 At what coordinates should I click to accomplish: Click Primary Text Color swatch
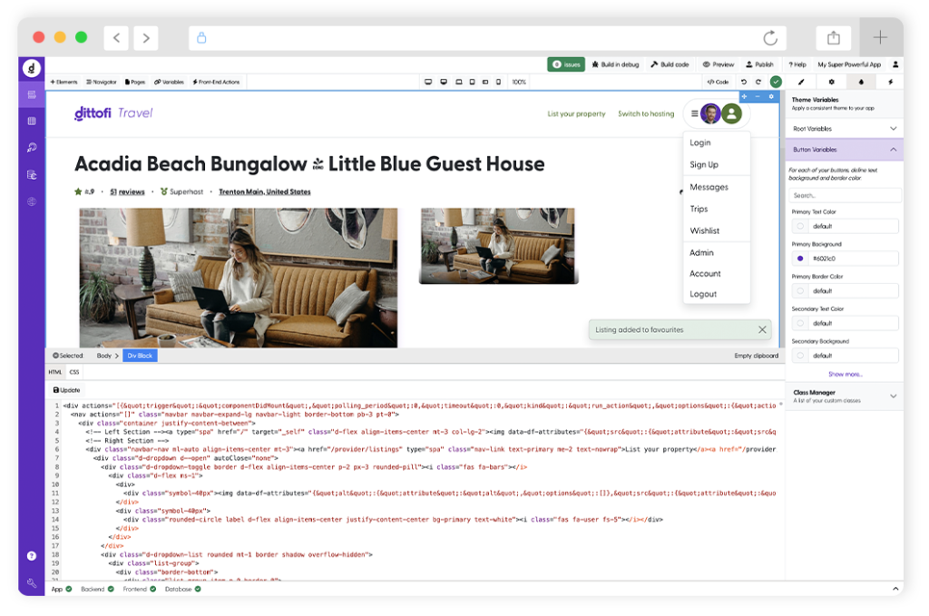pos(800,226)
